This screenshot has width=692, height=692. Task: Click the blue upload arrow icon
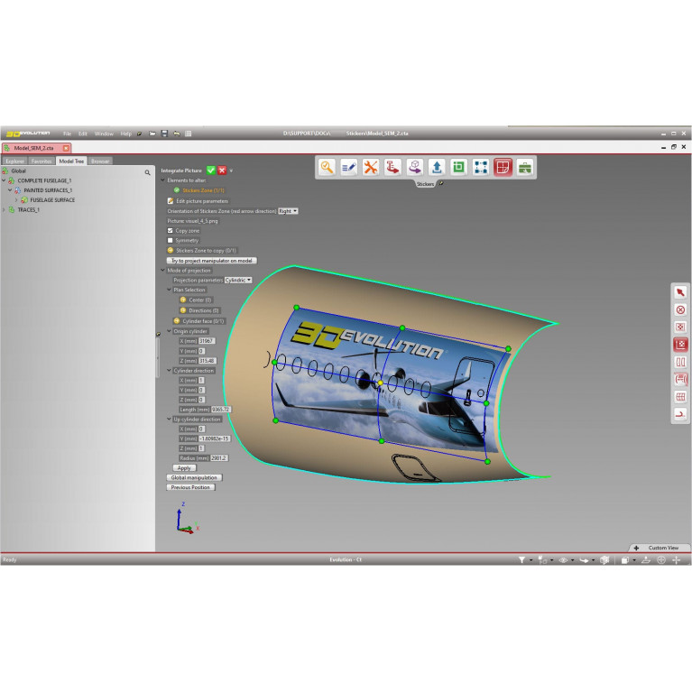(x=437, y=167)
